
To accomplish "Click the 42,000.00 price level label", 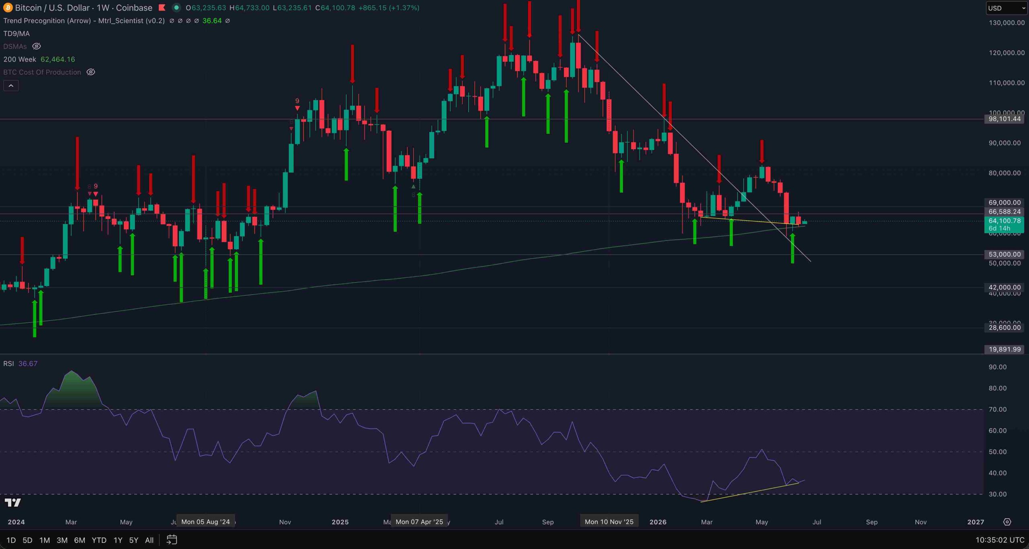I will pyautogui.click(x=1004, y=287).
